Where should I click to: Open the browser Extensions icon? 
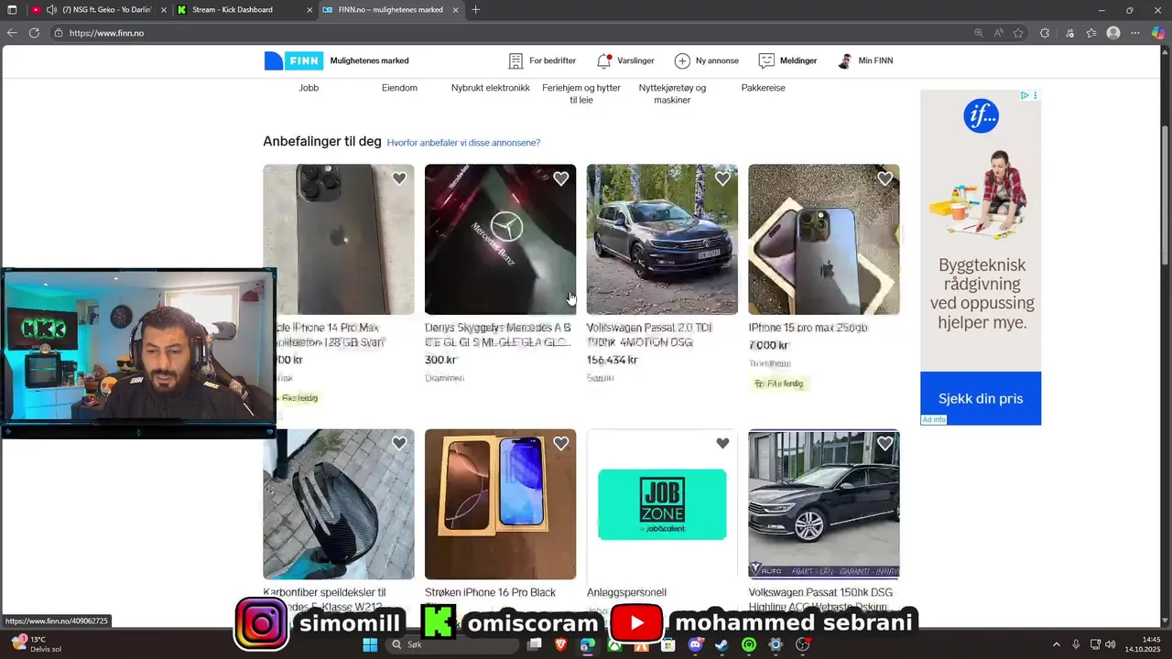1045,33
